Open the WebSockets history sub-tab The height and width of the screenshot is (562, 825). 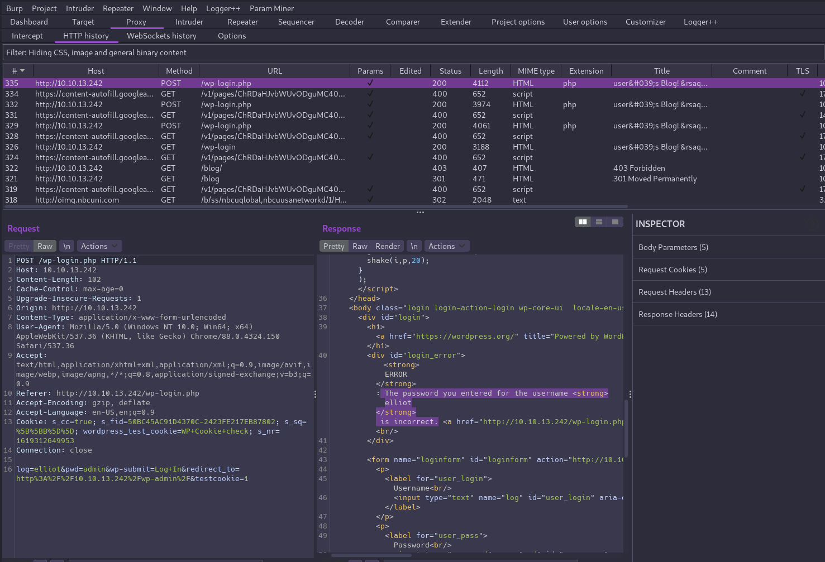coord(161,36)
